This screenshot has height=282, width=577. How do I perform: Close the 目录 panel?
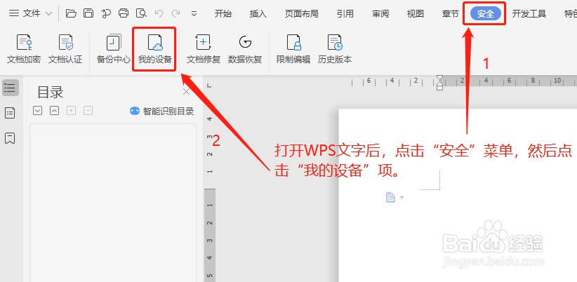pyautogui.click(x=186, y=92)
